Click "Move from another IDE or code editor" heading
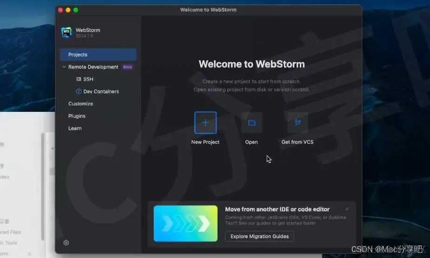 click(277, 209)
